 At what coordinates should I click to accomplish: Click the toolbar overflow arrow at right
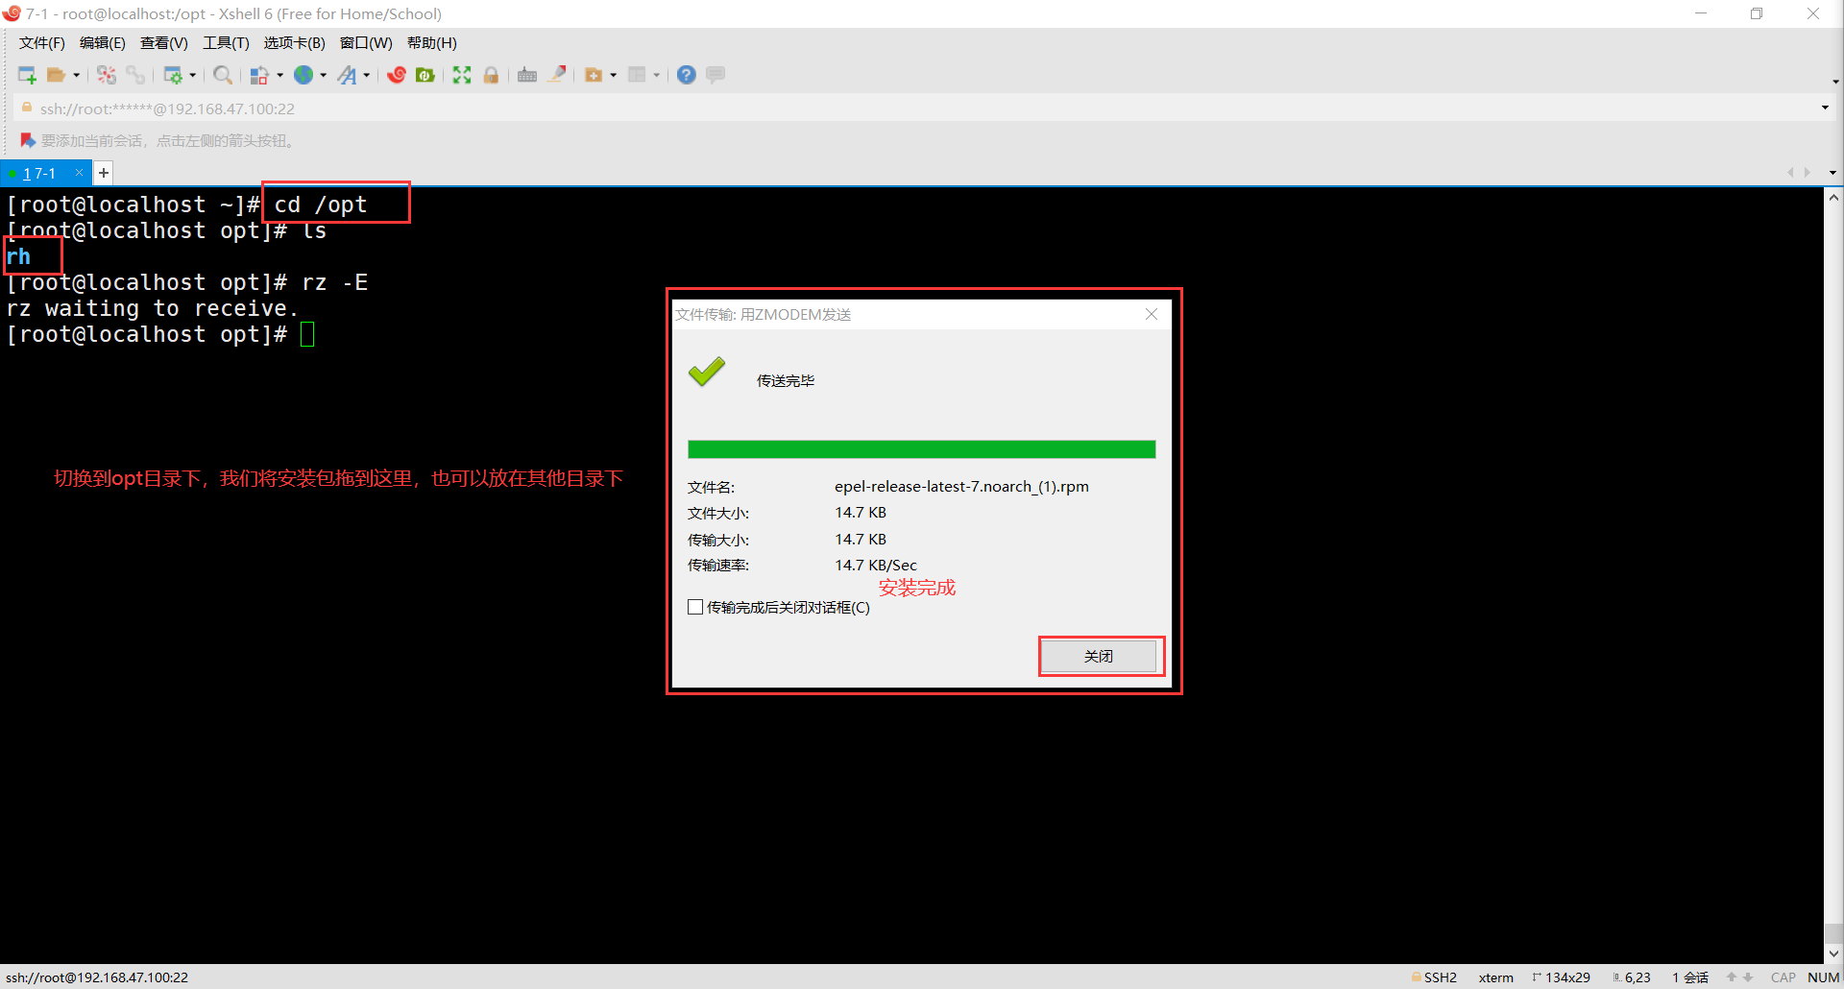(1835, 82)
